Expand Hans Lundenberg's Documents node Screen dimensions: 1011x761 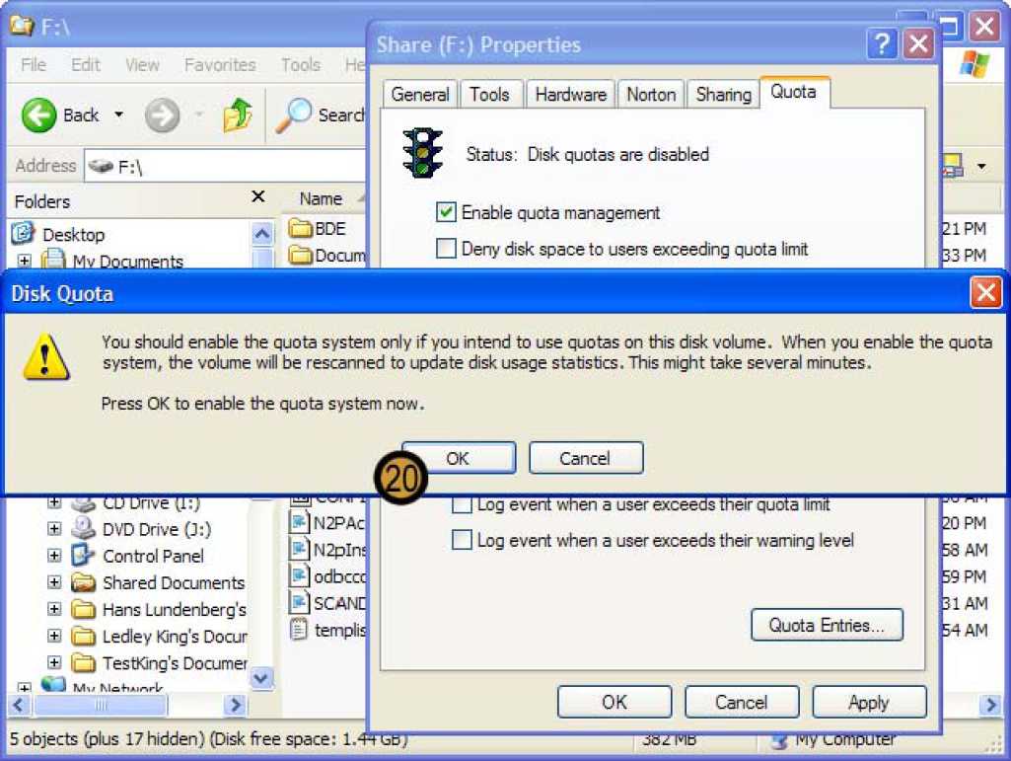click(x=54, y=609)
